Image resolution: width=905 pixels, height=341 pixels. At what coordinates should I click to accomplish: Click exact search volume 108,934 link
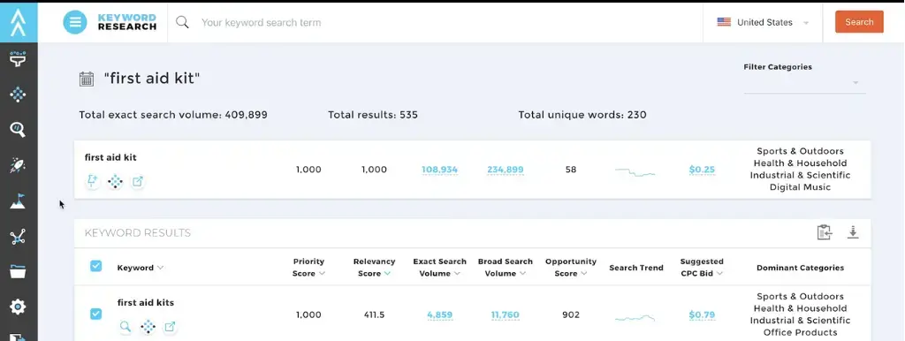click(439, 170)
